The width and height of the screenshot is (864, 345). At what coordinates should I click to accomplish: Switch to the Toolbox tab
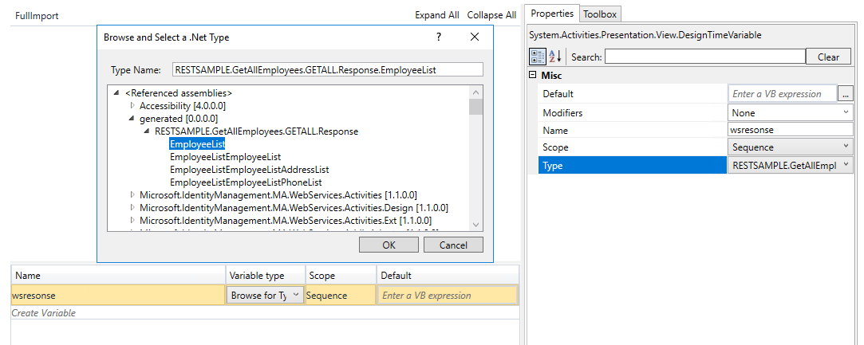click(x=601, y=14)
